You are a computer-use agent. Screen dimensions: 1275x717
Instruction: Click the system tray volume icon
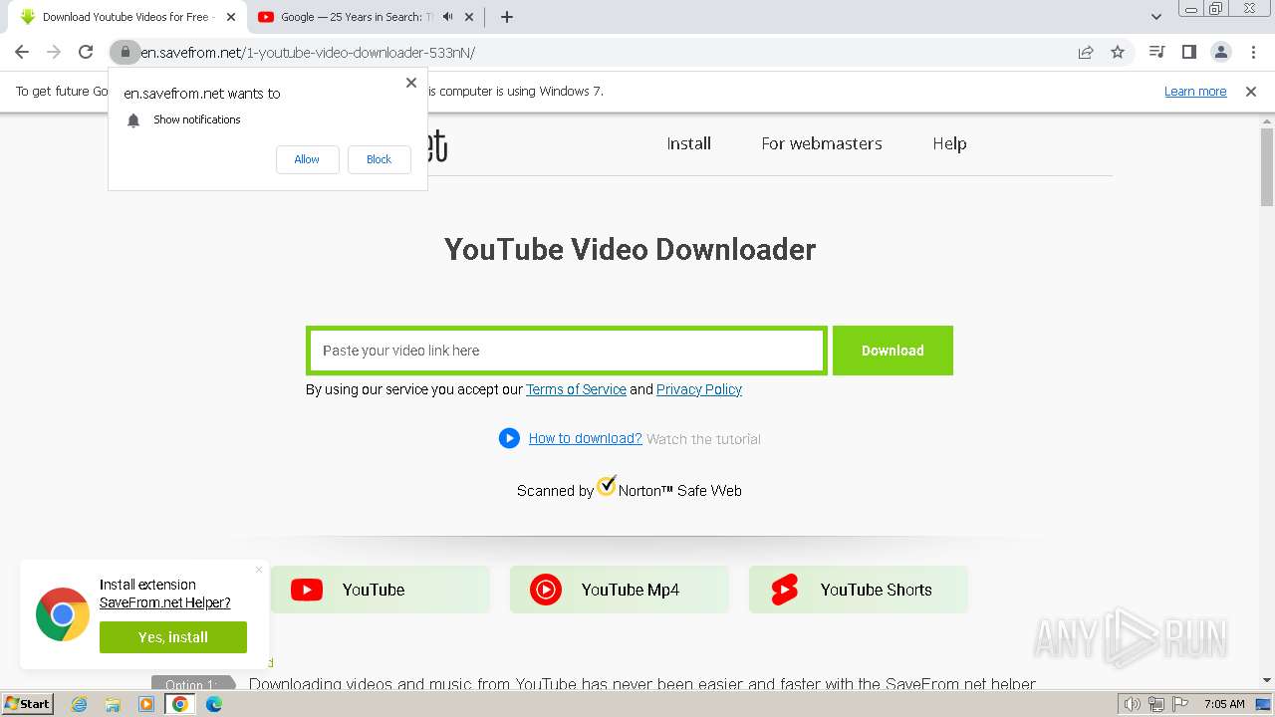coord(1133,704)
